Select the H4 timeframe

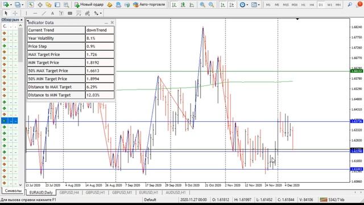tap(312, 5)
